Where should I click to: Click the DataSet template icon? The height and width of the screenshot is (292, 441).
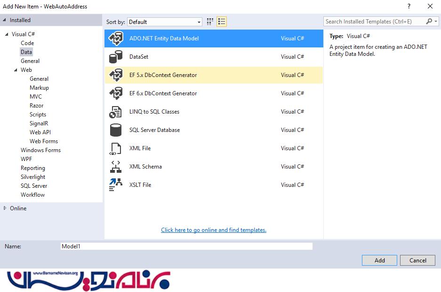point(115,57)
